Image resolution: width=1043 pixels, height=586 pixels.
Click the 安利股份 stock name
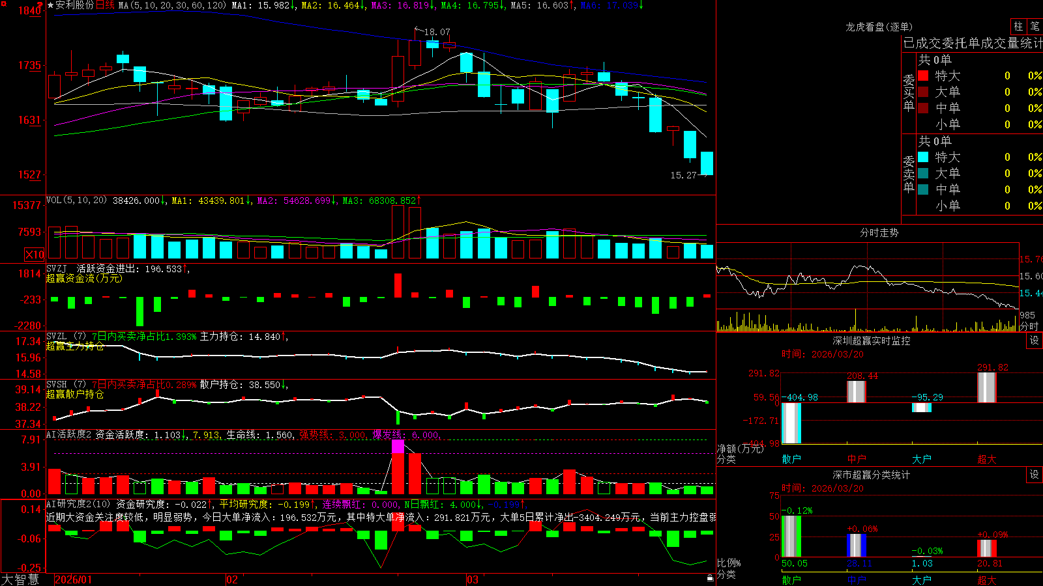[x=74, y=5]
